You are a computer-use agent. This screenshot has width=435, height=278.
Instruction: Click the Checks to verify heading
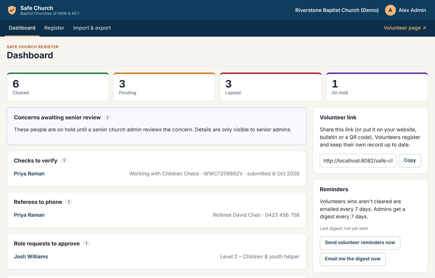(x=36, y=161)
